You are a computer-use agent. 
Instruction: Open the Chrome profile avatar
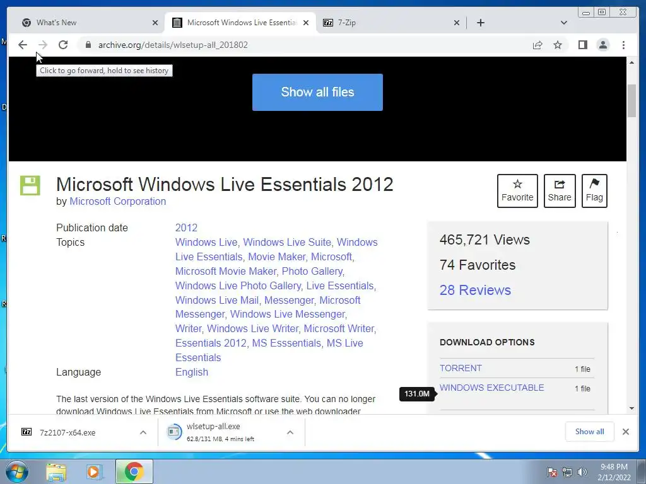(x=602, y=45)
